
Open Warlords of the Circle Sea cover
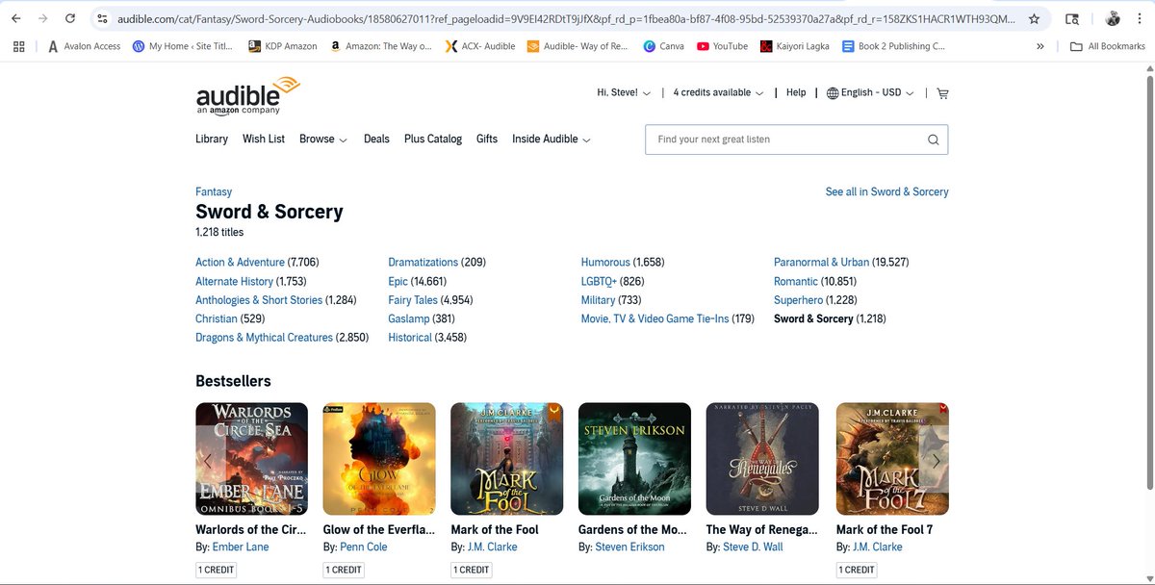point(251,458)
